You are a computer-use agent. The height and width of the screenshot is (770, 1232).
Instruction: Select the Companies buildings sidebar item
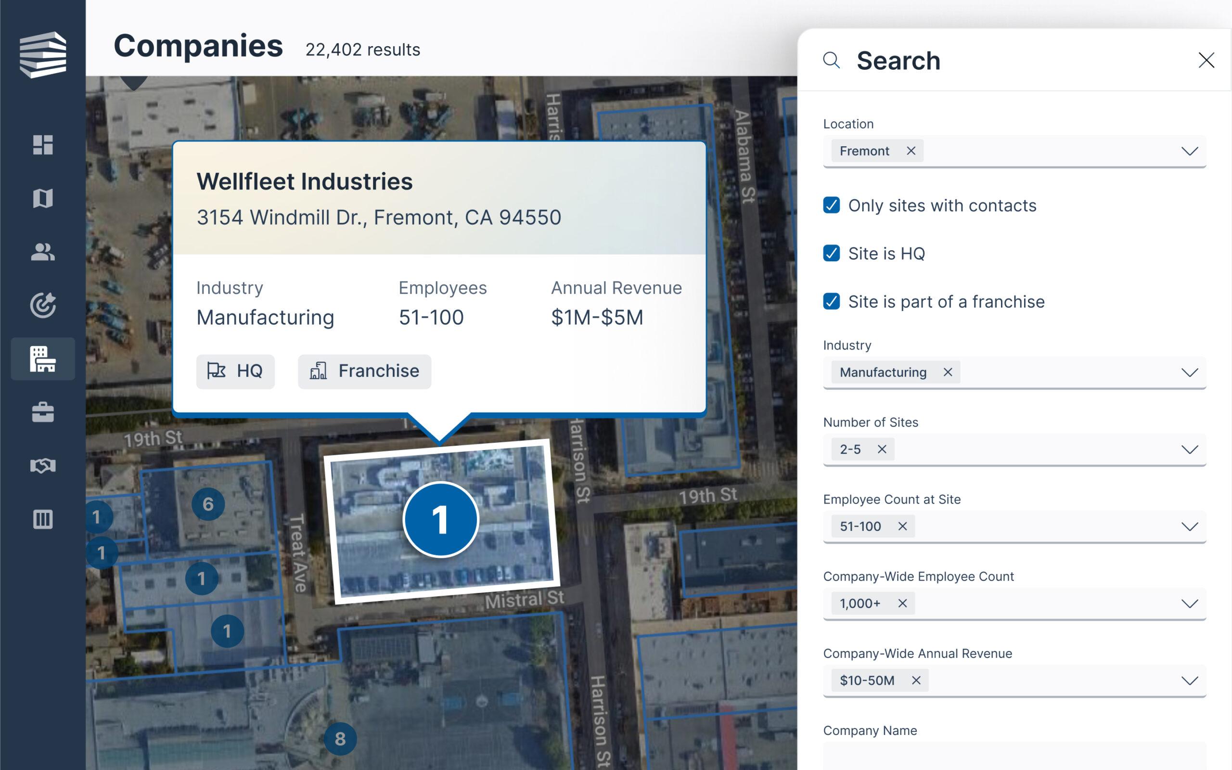tap(43, 359)
